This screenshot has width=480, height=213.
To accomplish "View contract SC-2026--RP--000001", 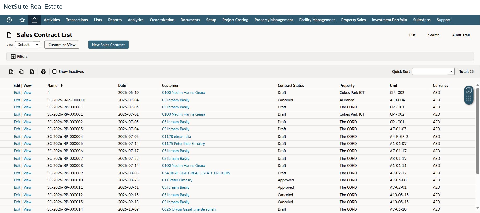I will click(x=27, y=100).
